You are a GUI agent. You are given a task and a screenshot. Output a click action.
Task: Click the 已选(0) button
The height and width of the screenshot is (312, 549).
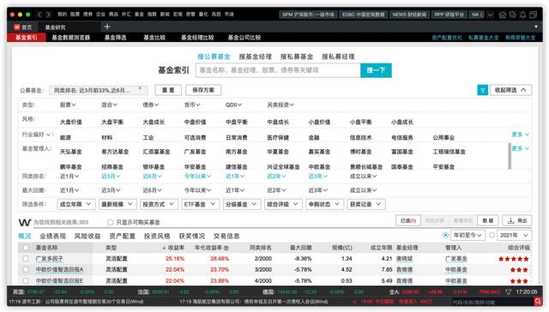(408, 220)
